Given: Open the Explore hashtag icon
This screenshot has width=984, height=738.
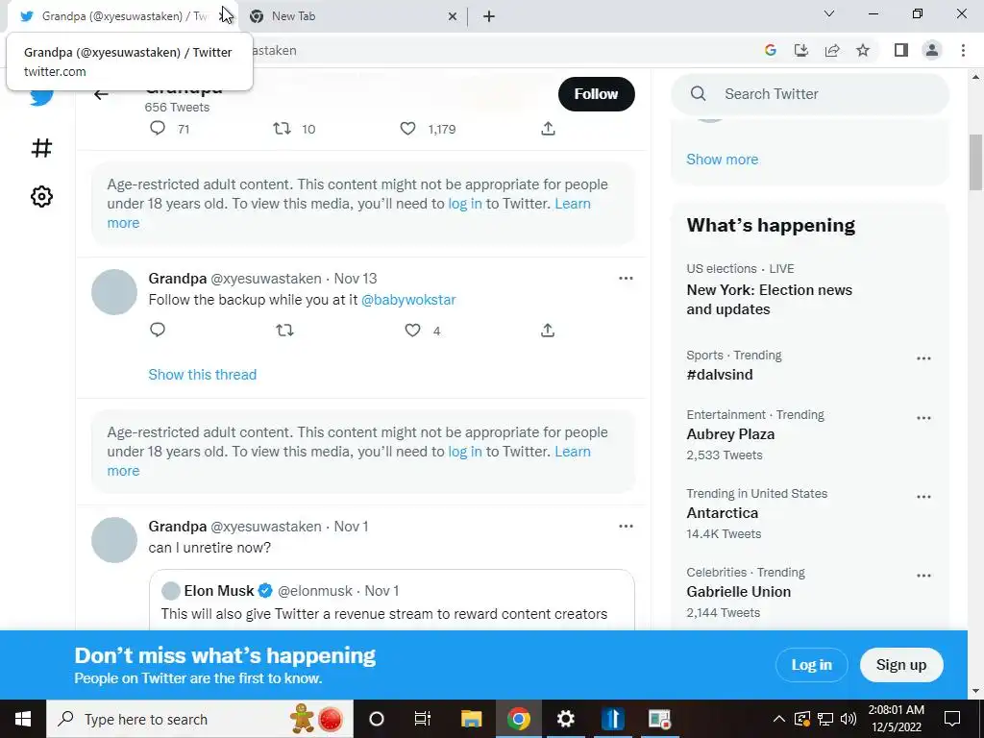Looking at the screenshot, I should [x=41, y=148].
